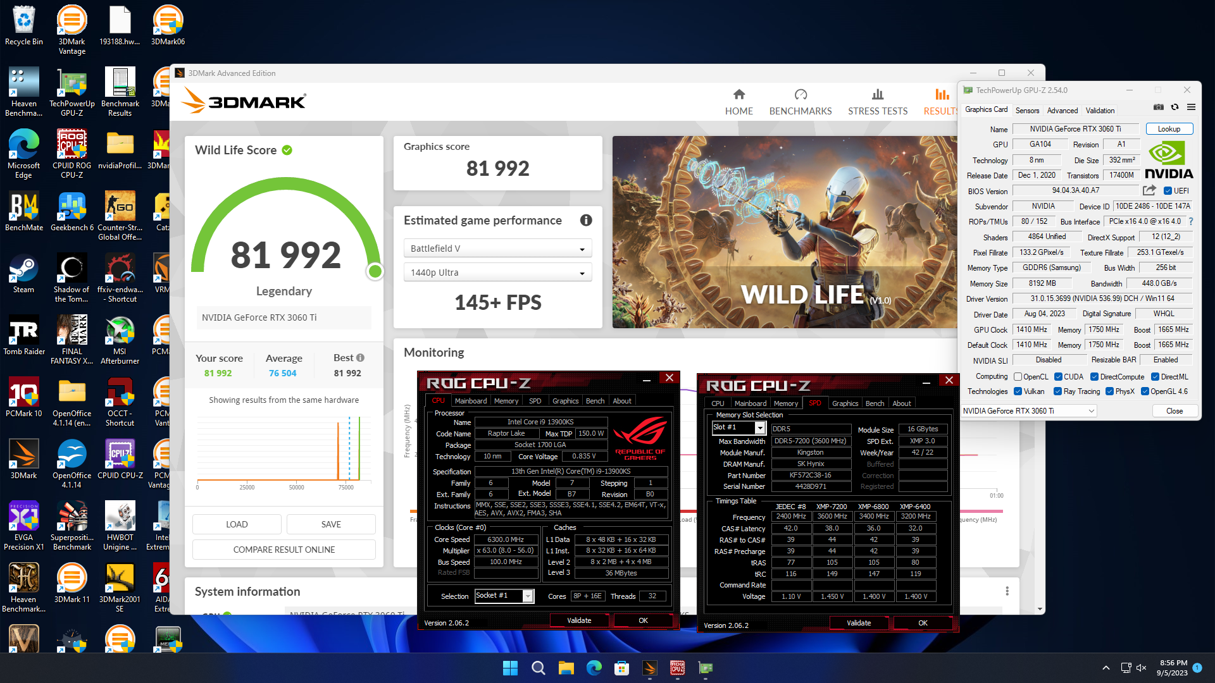Click the HOME icon in 3DMark

tap(738, 102)
